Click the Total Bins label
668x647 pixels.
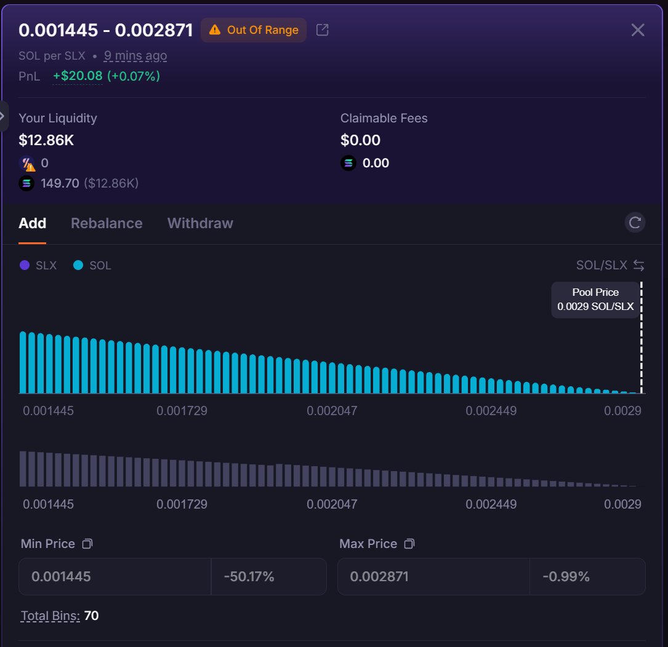click(50, 616)
